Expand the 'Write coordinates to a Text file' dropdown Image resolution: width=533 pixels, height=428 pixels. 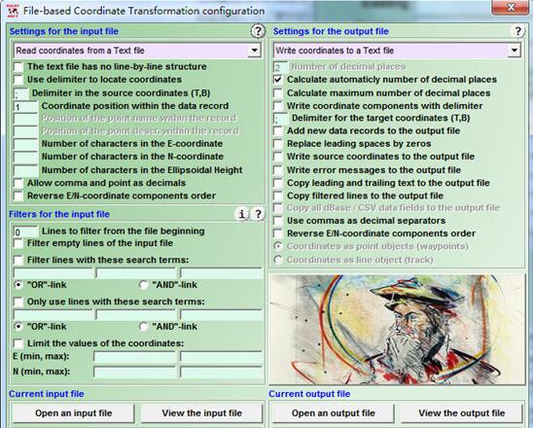click(515, 51)
